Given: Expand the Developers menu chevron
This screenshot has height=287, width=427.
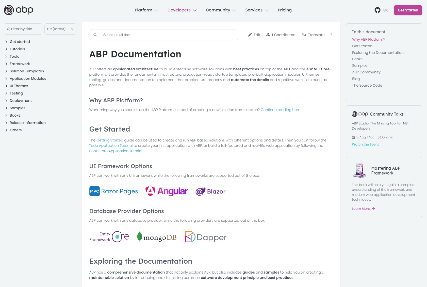Looking at the screenshot, I should coord(195,10).
